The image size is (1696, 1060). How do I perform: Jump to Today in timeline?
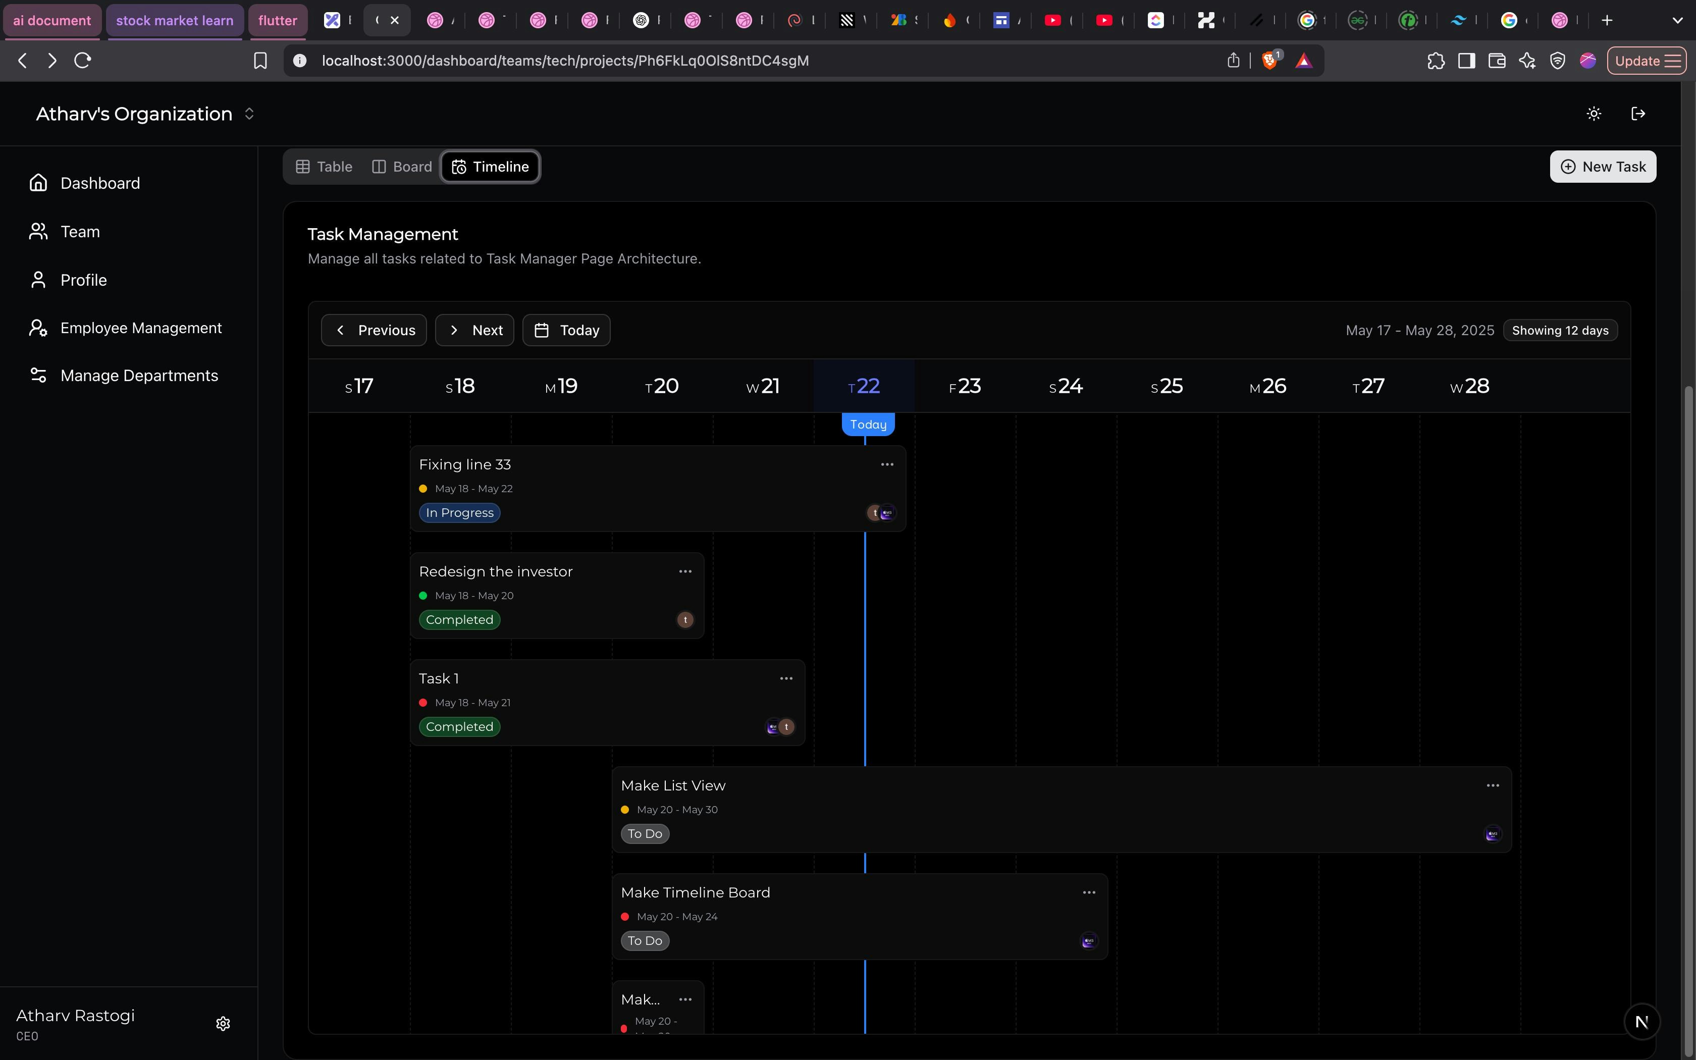[x=566, y=330]
